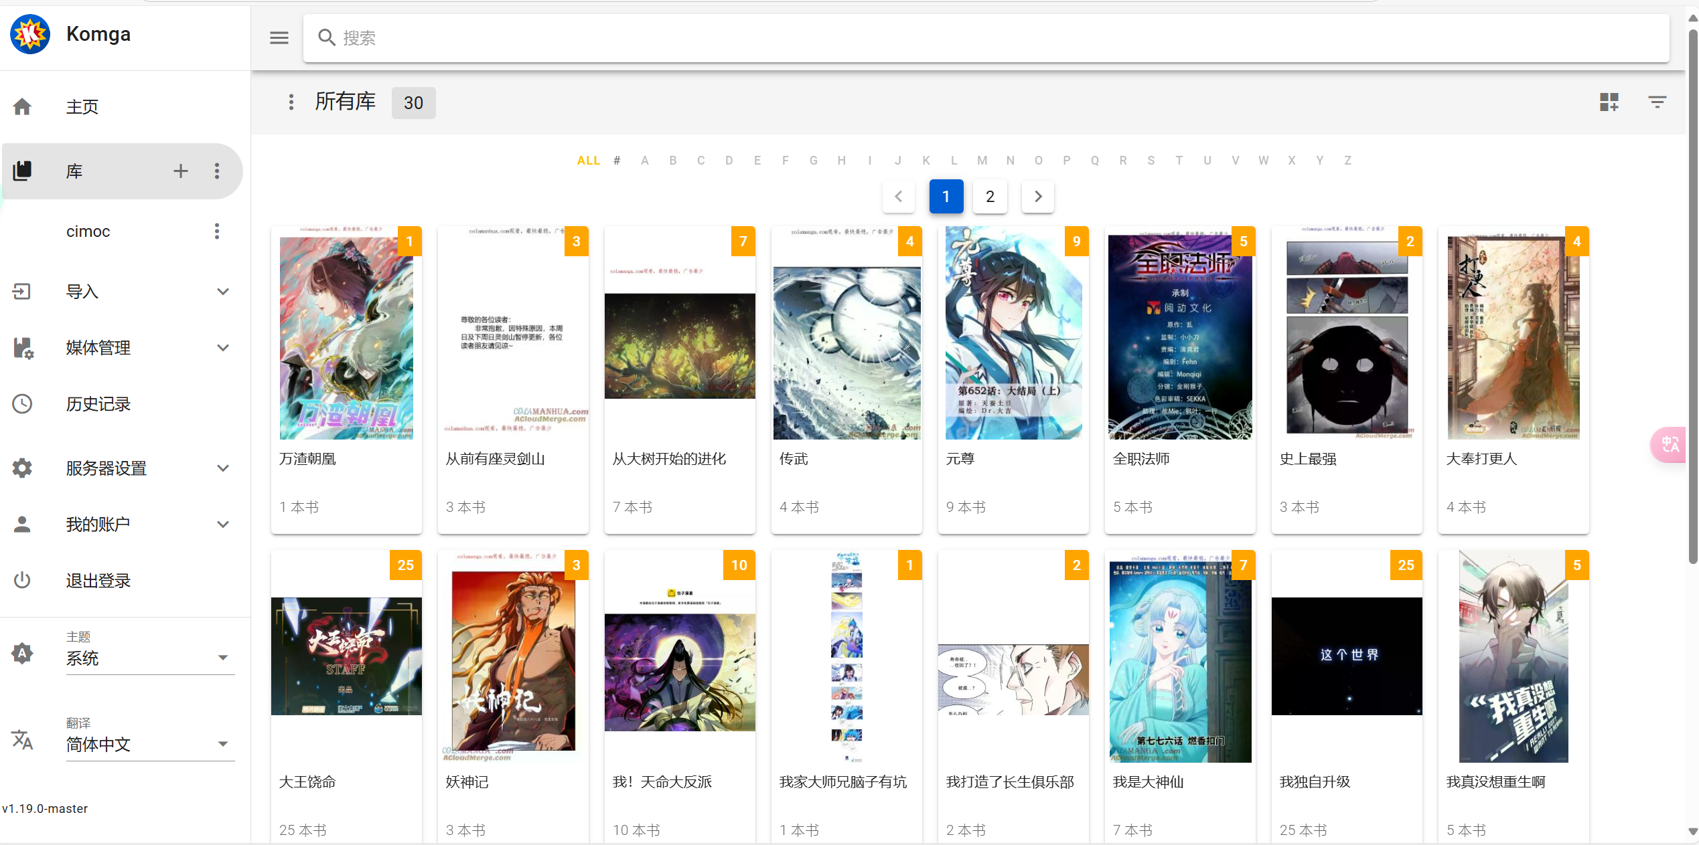Open 元尊 series cover

coord(1013,333)
